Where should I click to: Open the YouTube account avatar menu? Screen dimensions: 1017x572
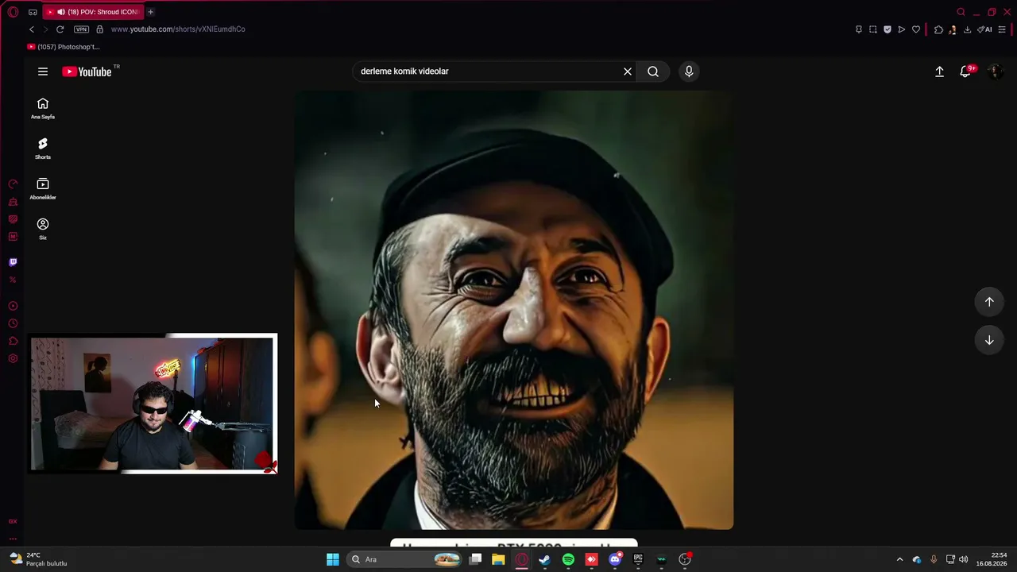click(x=994, y=71)
